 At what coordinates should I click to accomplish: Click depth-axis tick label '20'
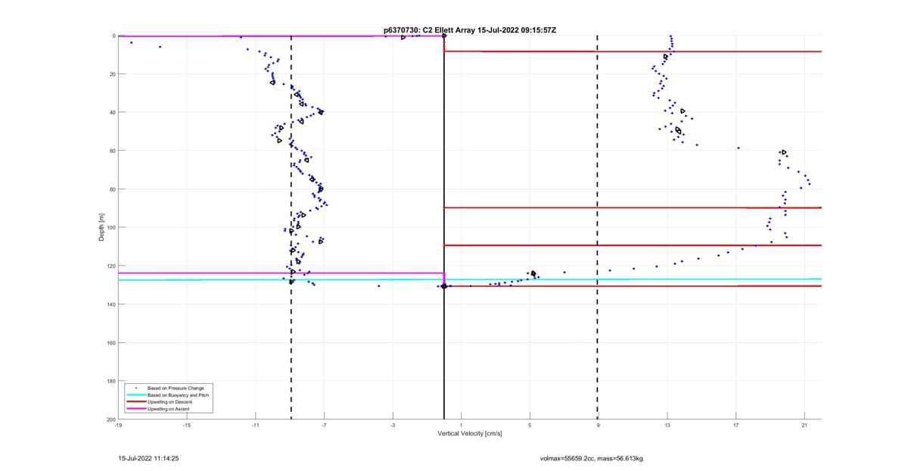[x=112, y=74]
